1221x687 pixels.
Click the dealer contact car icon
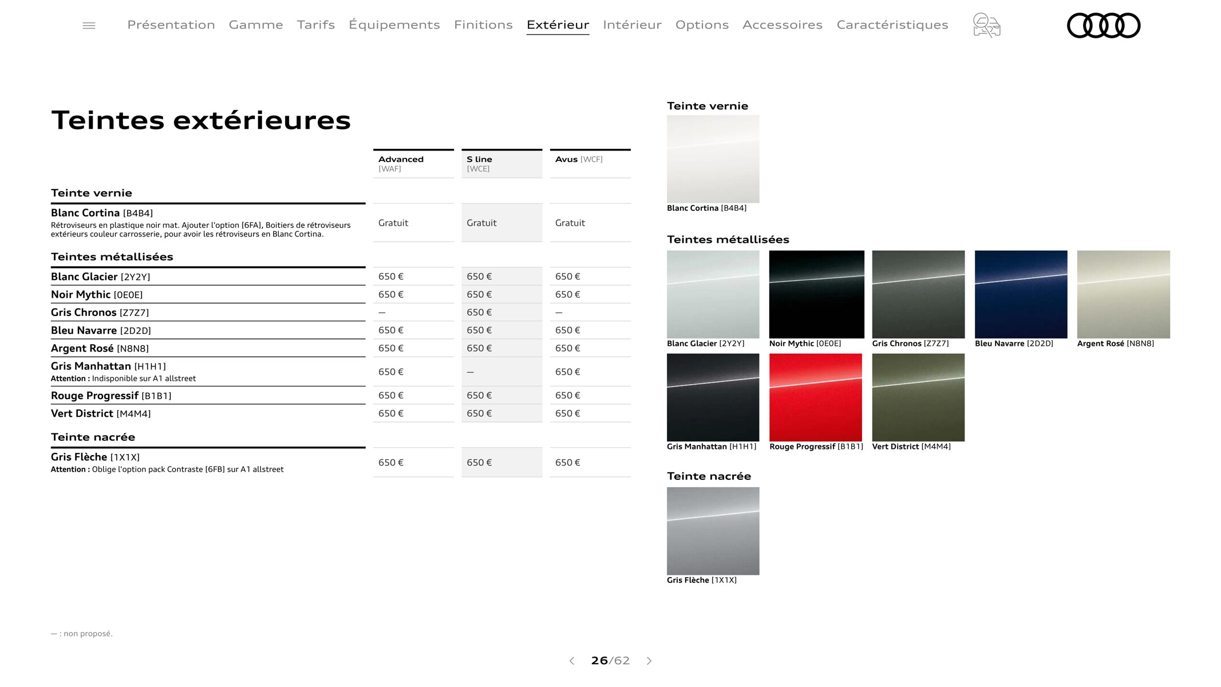986,25
